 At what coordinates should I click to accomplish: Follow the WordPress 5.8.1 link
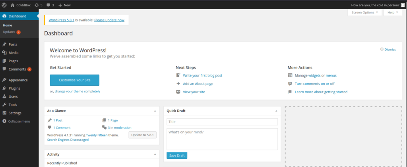pos(62,20)
